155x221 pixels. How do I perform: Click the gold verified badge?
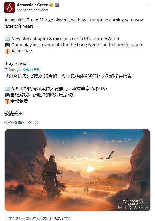click(x=51, y=5)
